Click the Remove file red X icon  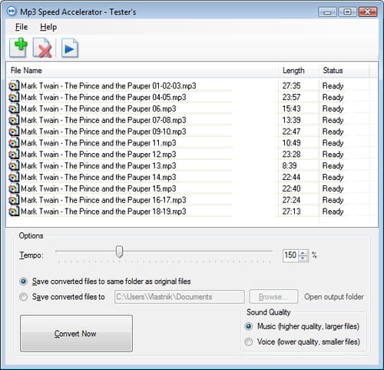pyautogui.click(x=42, y=48)
